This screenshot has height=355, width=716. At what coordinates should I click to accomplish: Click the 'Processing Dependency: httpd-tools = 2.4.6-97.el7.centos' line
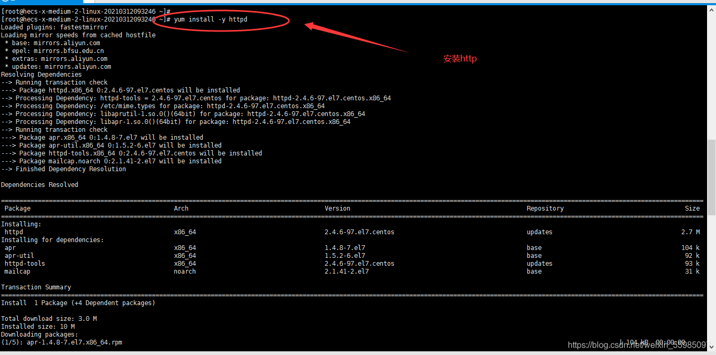pos(196,98)
